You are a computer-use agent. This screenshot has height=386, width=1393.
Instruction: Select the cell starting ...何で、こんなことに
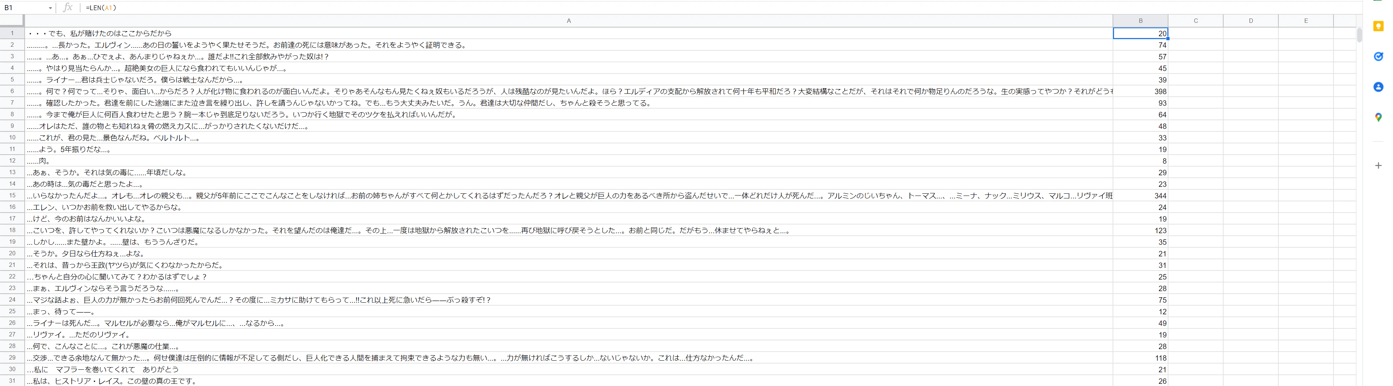pyautogui.click(x=569, y=346)
